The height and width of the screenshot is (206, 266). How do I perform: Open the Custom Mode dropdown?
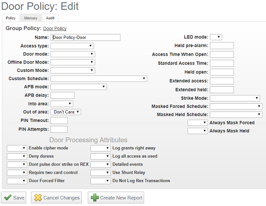coord(73,71)
